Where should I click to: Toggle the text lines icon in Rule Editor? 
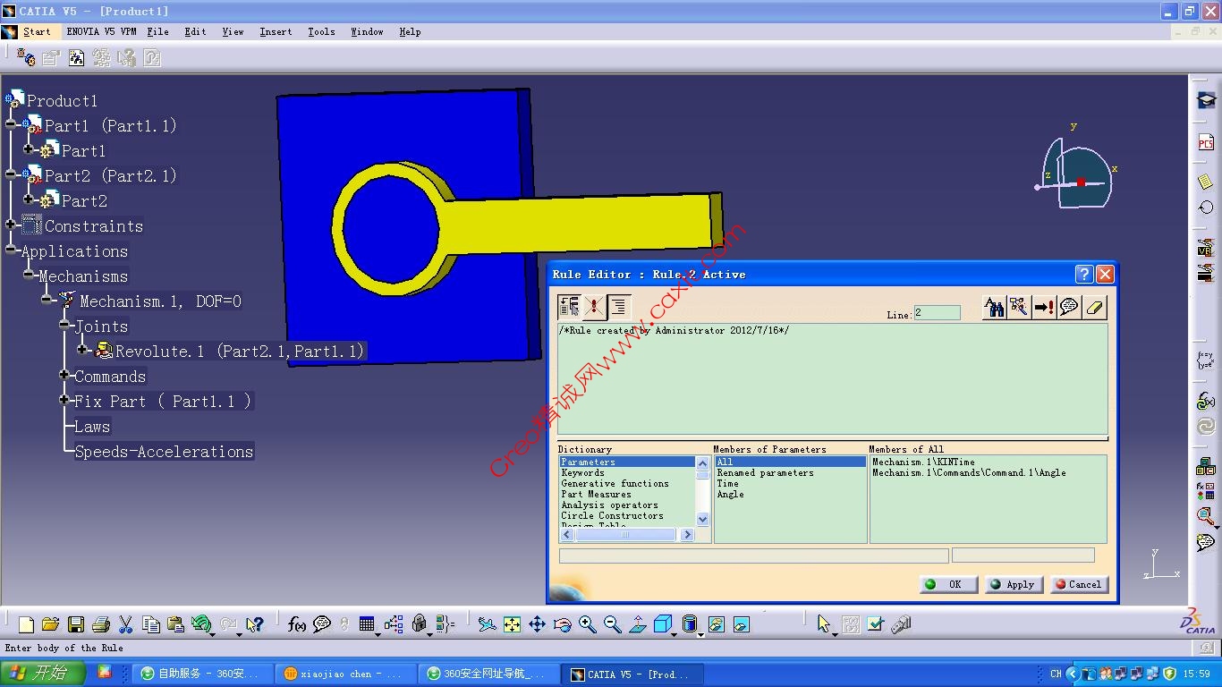619,307
